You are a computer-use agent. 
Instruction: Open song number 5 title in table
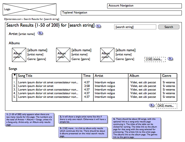(48, 97)
